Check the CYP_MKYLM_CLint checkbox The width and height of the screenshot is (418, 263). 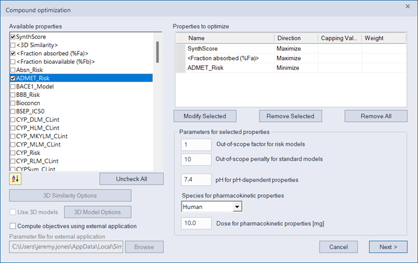[x=13, y=136]
